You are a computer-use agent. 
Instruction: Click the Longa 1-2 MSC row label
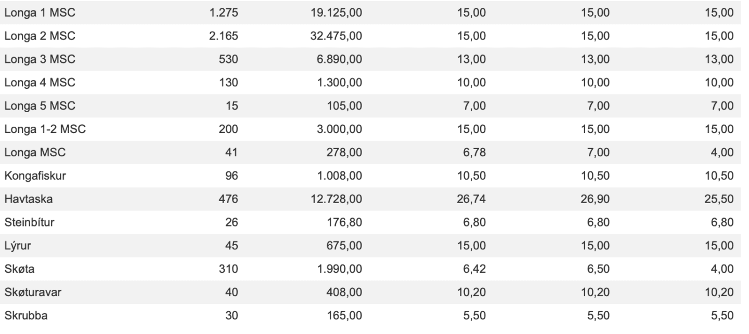(x=45, y=130)
